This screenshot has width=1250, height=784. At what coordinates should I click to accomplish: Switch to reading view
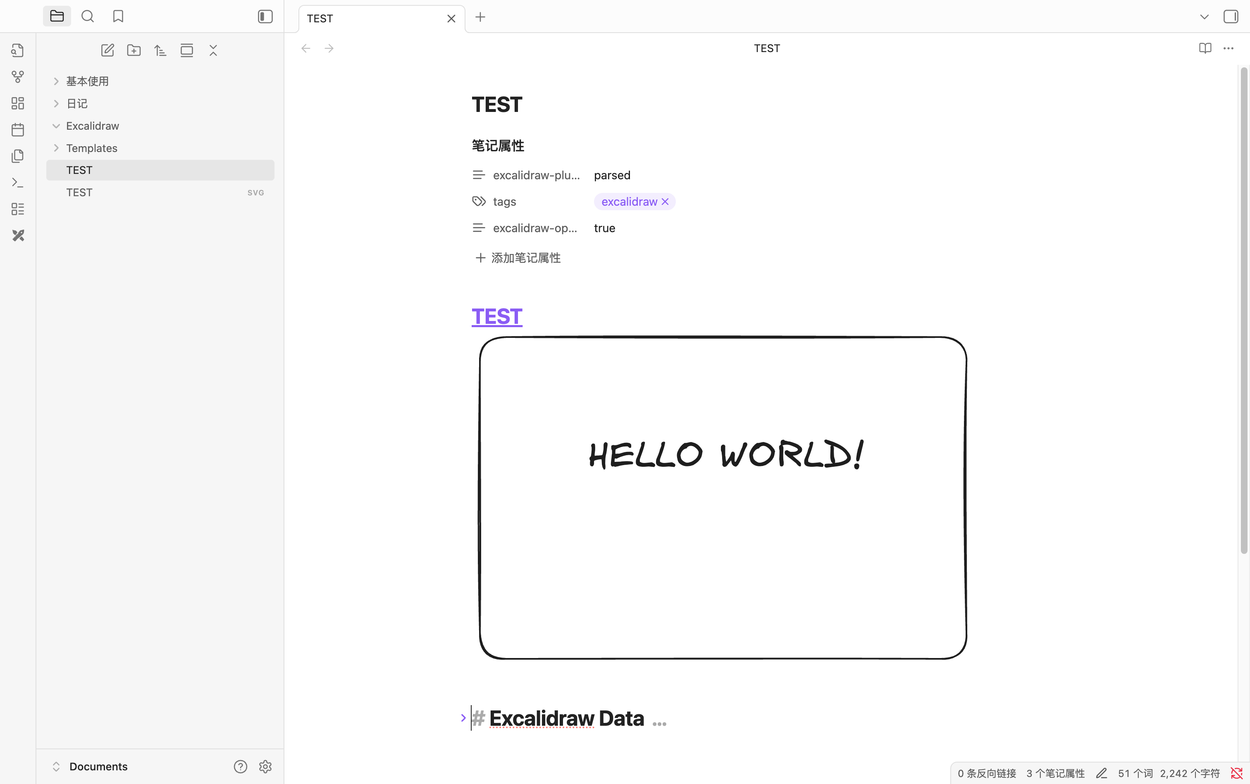pos(1205,48)
